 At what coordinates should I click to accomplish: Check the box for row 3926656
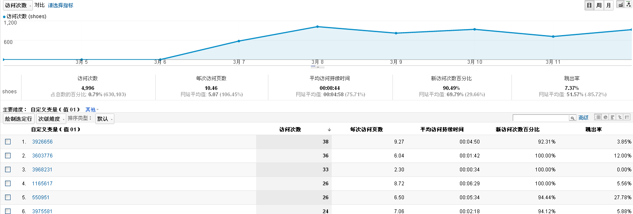8,142
